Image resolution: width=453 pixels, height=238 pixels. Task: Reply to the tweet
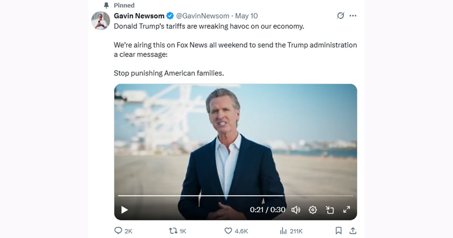(119, 230)
